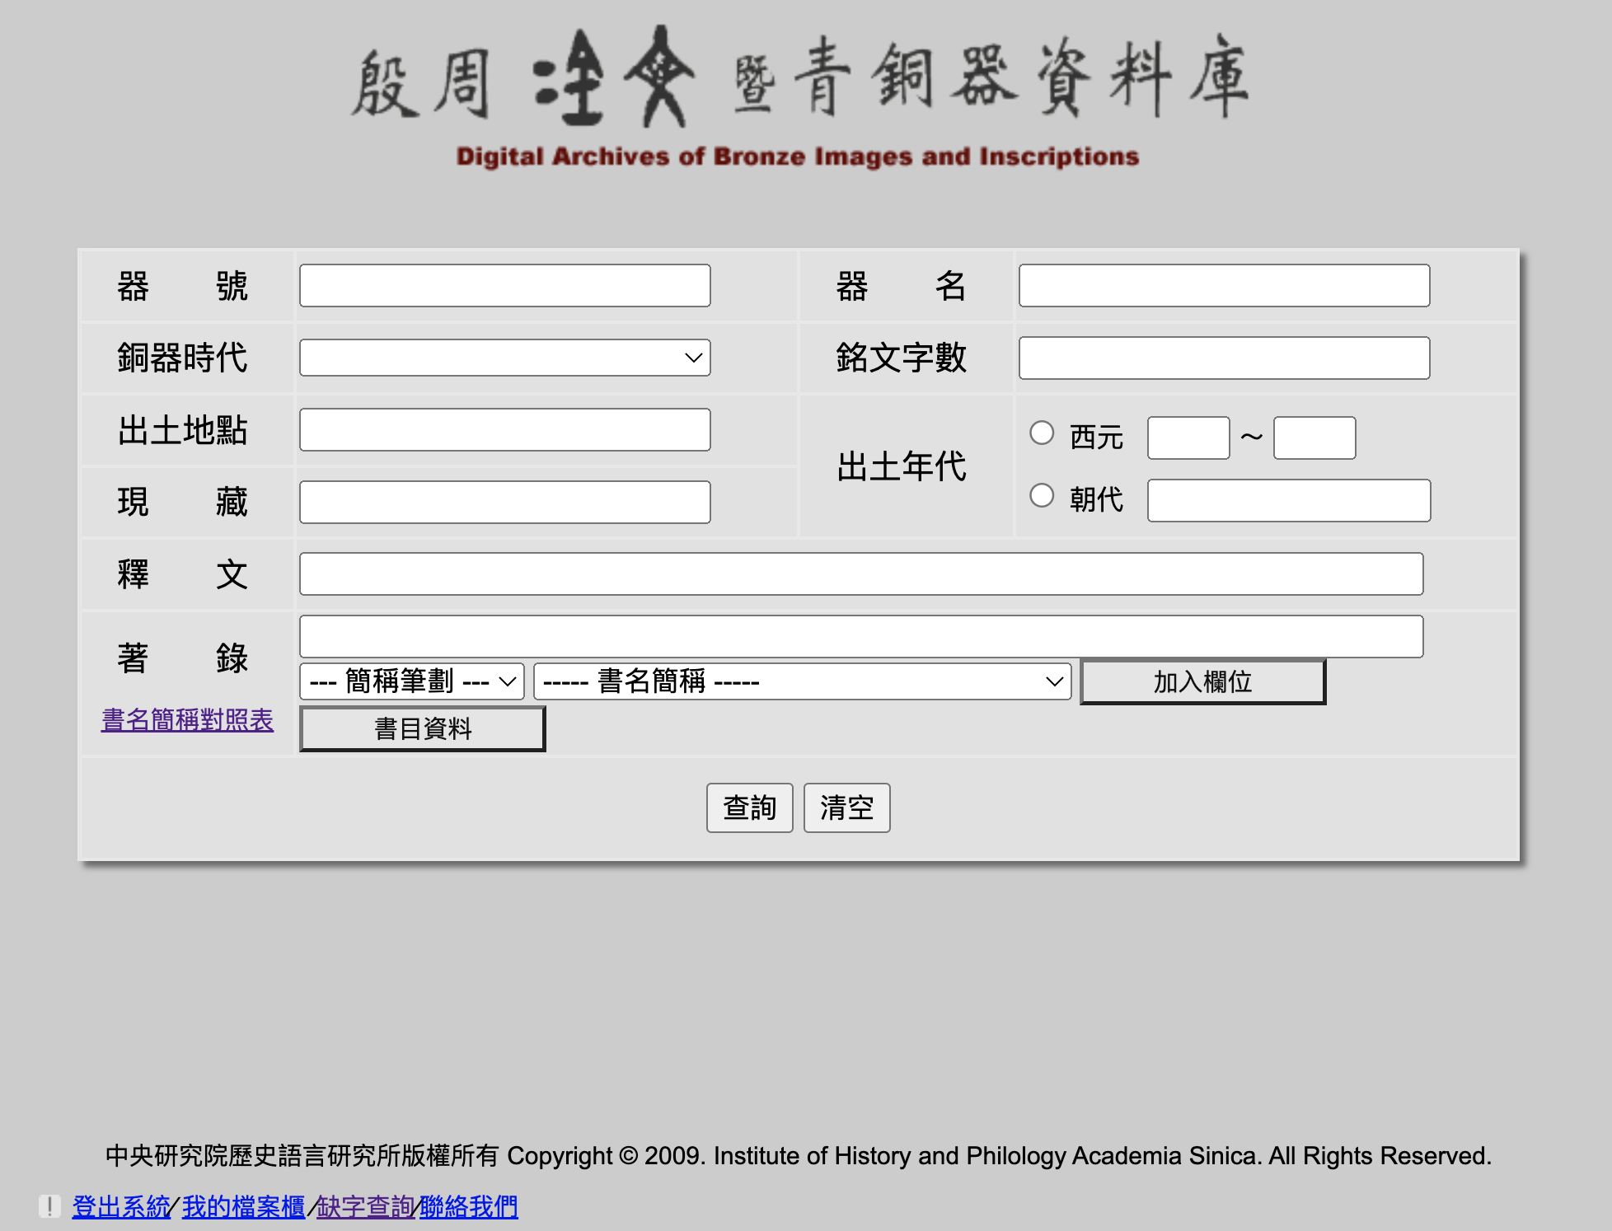1612x1231 pixels.
Task: Focus the 西元 start year field
Action: point(1188,438)
